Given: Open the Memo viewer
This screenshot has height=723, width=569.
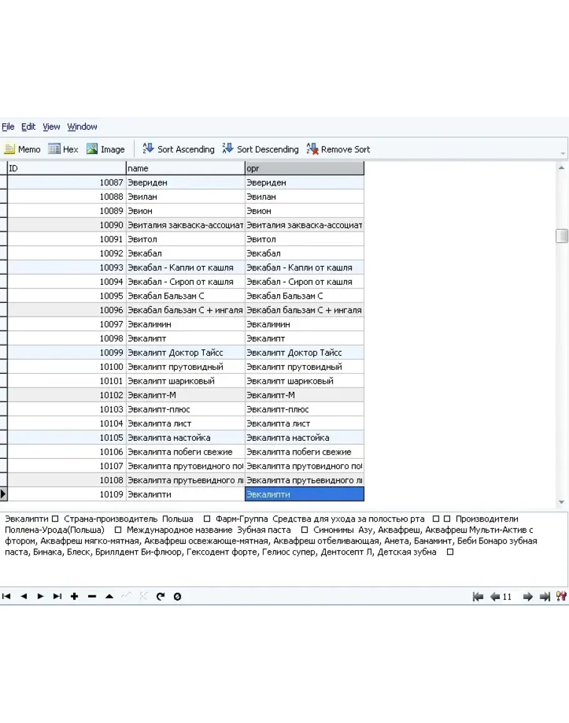Looking at the screenshot, I should pos(23,150).
